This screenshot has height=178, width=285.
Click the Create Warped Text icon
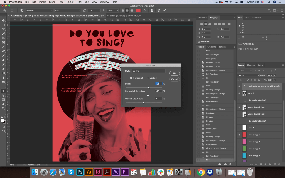146,10
